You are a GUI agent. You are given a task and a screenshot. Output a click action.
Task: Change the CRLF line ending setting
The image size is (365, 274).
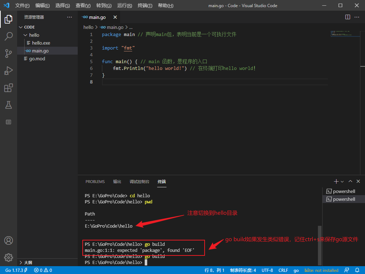(x=283, y=270)
